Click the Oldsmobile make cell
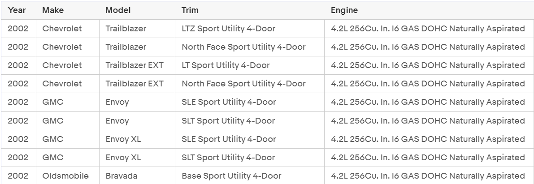This screenshot has height=184, width=534. coord(65,176)
